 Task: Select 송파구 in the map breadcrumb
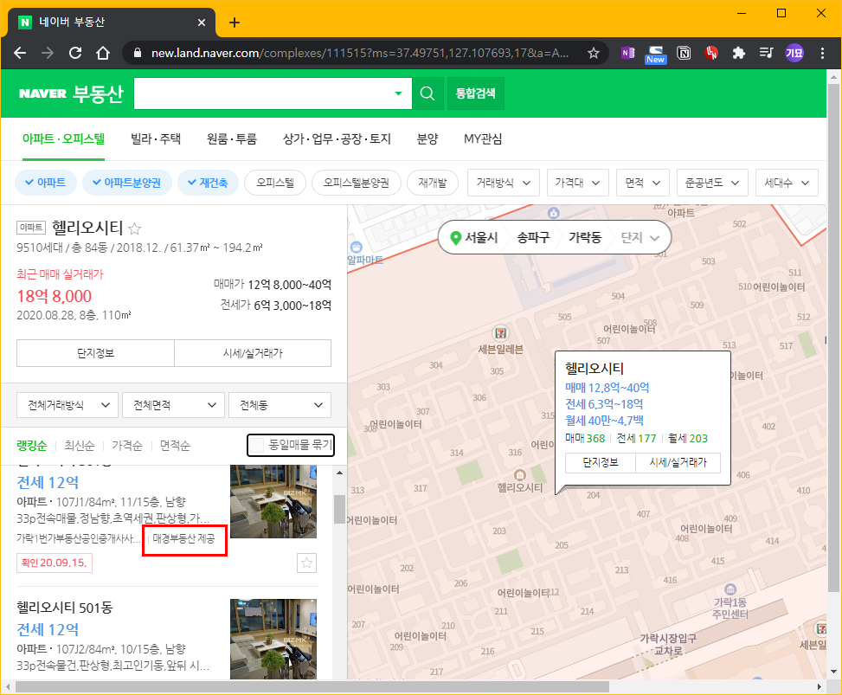[533, 237]
